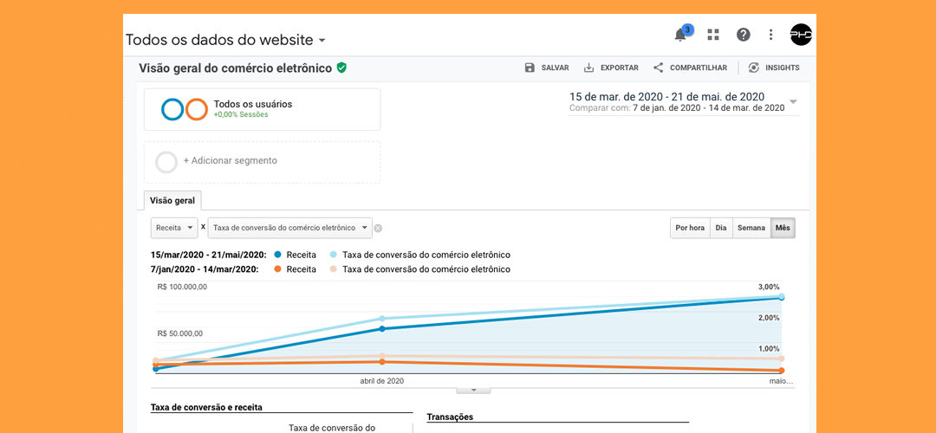Click the COMPARTILHAR button label
This screenshot has width=936, height=433.
699,68
